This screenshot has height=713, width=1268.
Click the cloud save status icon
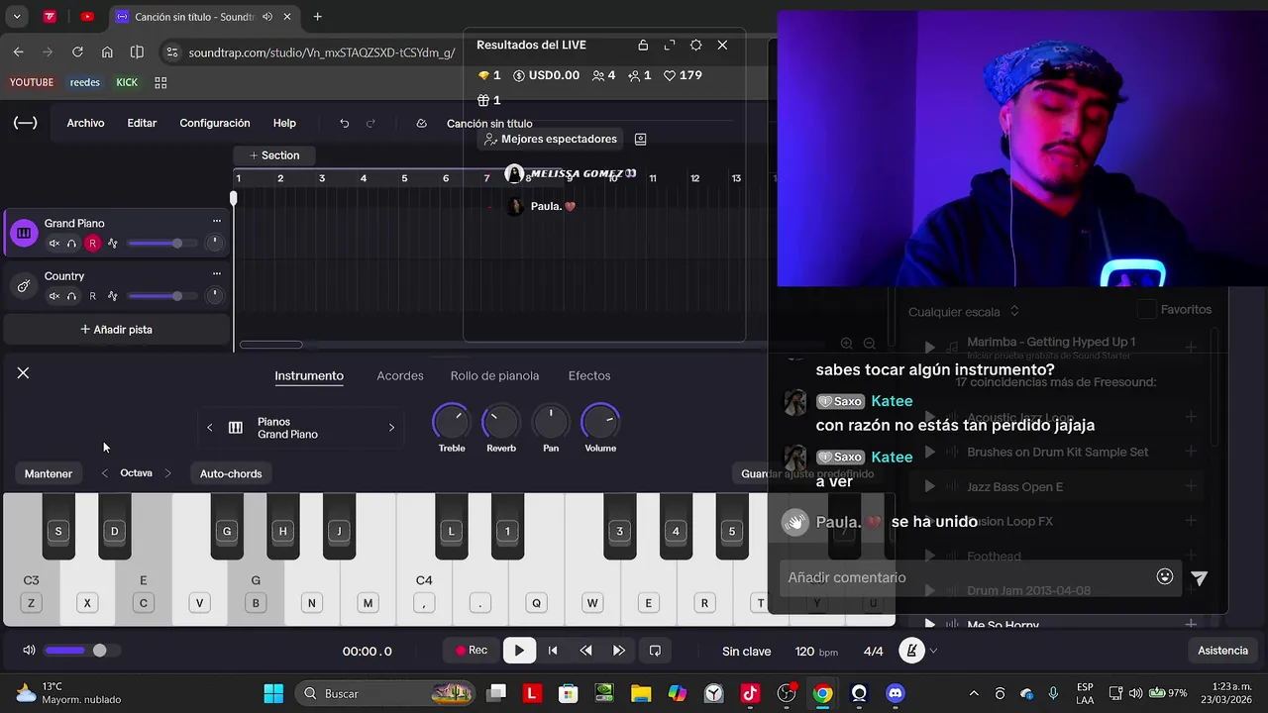click(x=421, y=123)
